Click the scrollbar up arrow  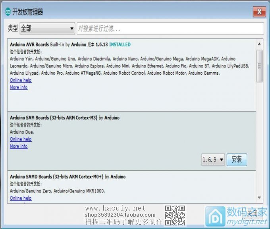[x=260, y=44]
